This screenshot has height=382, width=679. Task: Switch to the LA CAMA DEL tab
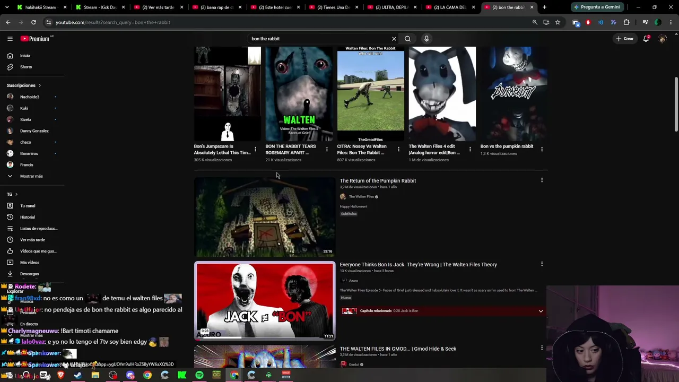[x=449, y=7]
